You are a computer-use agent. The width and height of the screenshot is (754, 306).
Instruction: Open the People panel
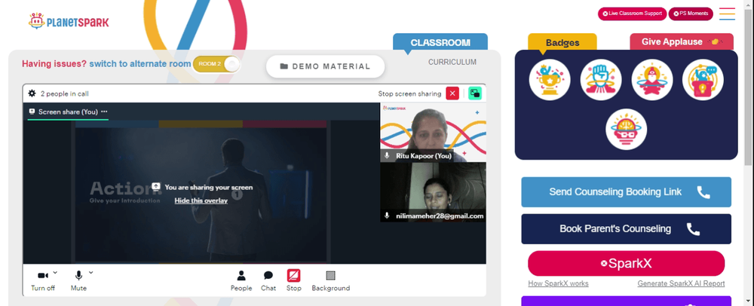tap(241, 281)
